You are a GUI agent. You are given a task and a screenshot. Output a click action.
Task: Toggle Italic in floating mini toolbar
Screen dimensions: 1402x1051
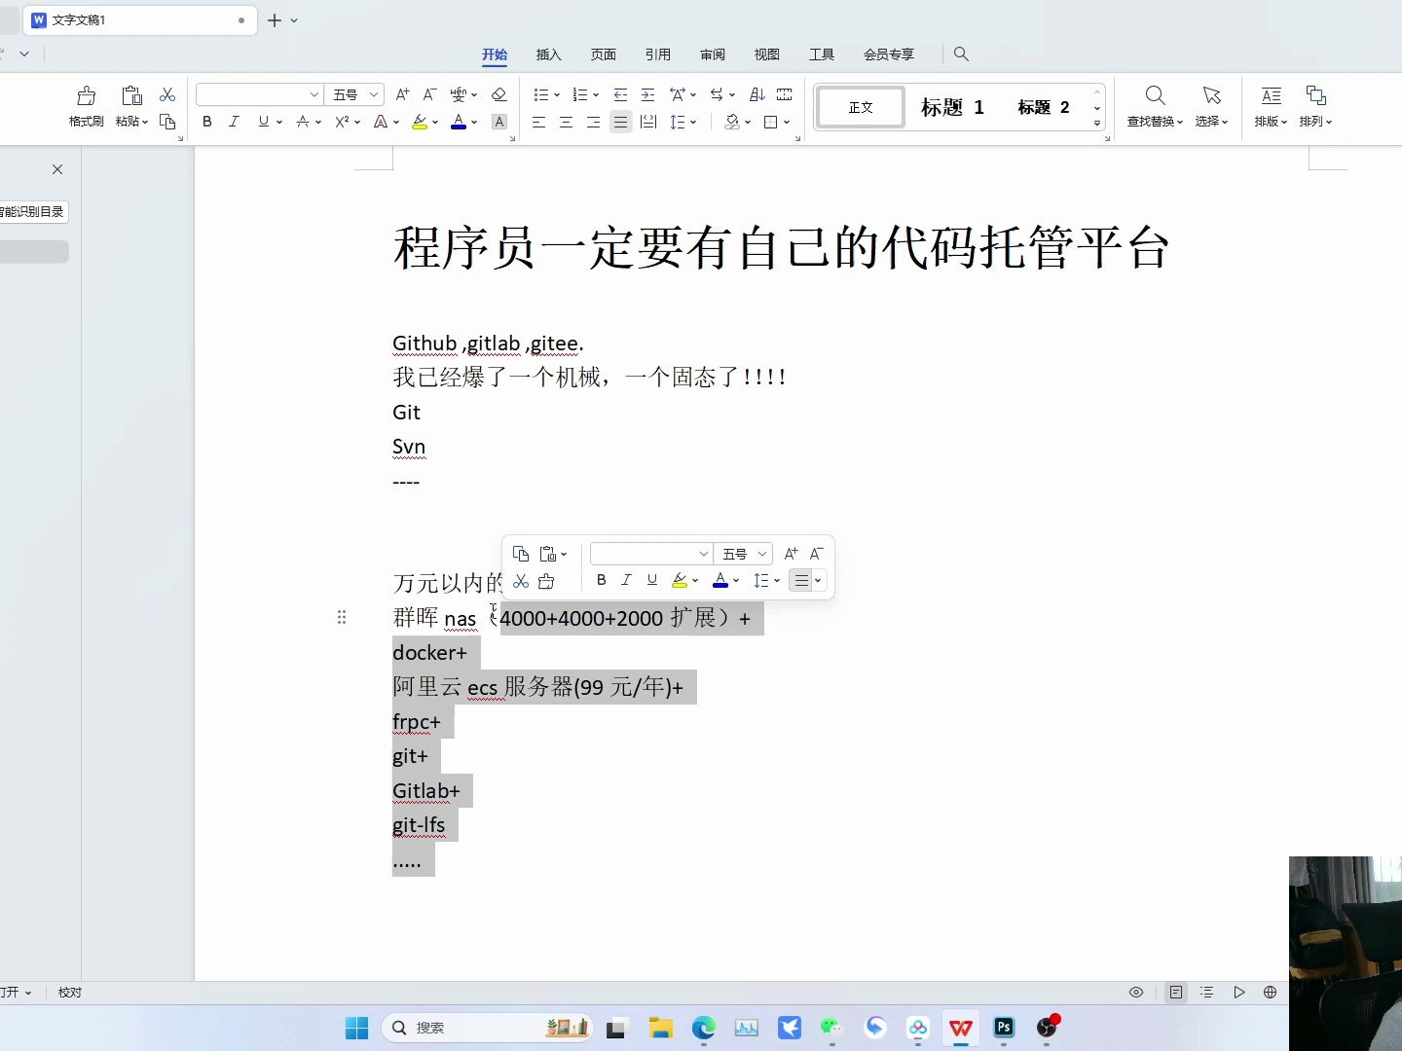pos(626,580)
